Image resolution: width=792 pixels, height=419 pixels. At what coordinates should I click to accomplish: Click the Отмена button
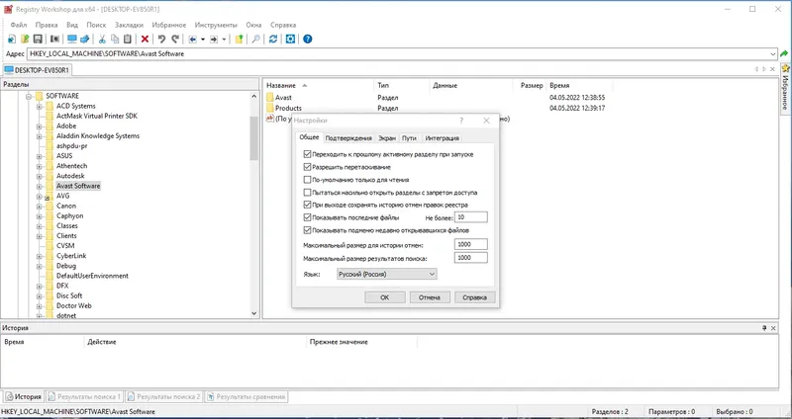[430, 297]
